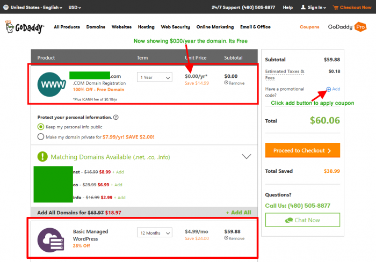Click the remove icon in the WordPress row
This screenshot has height=262, width=376.
[x=226, y=238]
